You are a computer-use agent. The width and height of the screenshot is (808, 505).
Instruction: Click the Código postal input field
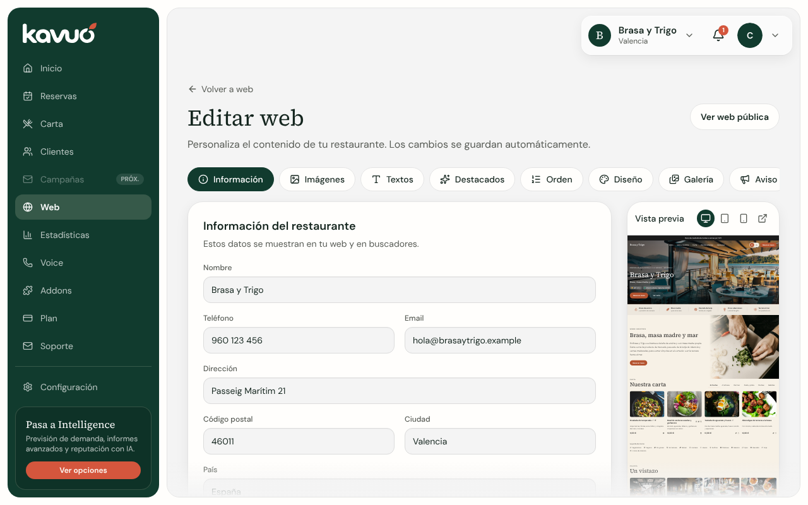[299, 441]
